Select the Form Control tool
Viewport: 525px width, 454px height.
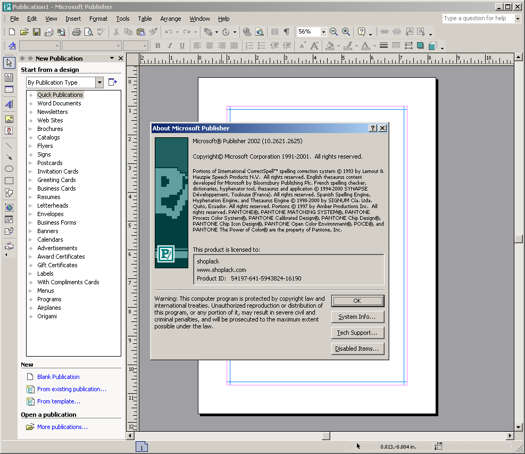(x=9, y=219)
